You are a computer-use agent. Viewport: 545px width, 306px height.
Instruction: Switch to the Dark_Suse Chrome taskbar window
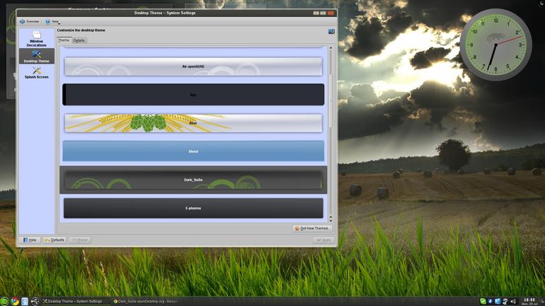(x=146, y=301)
